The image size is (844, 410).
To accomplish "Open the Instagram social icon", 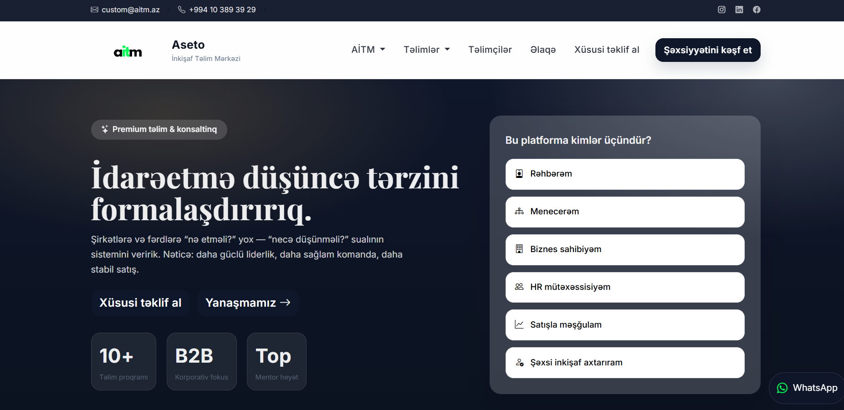I will [x=722, y=9].
